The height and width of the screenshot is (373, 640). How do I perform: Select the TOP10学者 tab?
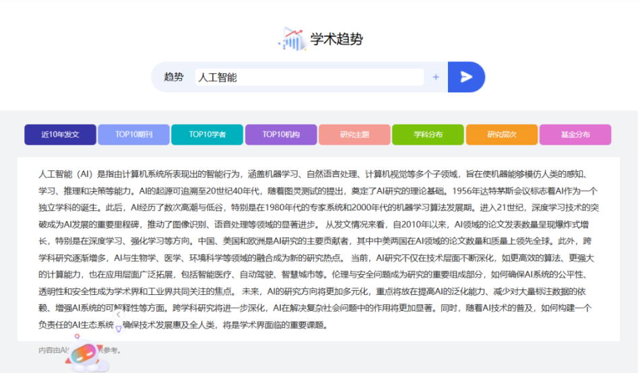[207, 135]
